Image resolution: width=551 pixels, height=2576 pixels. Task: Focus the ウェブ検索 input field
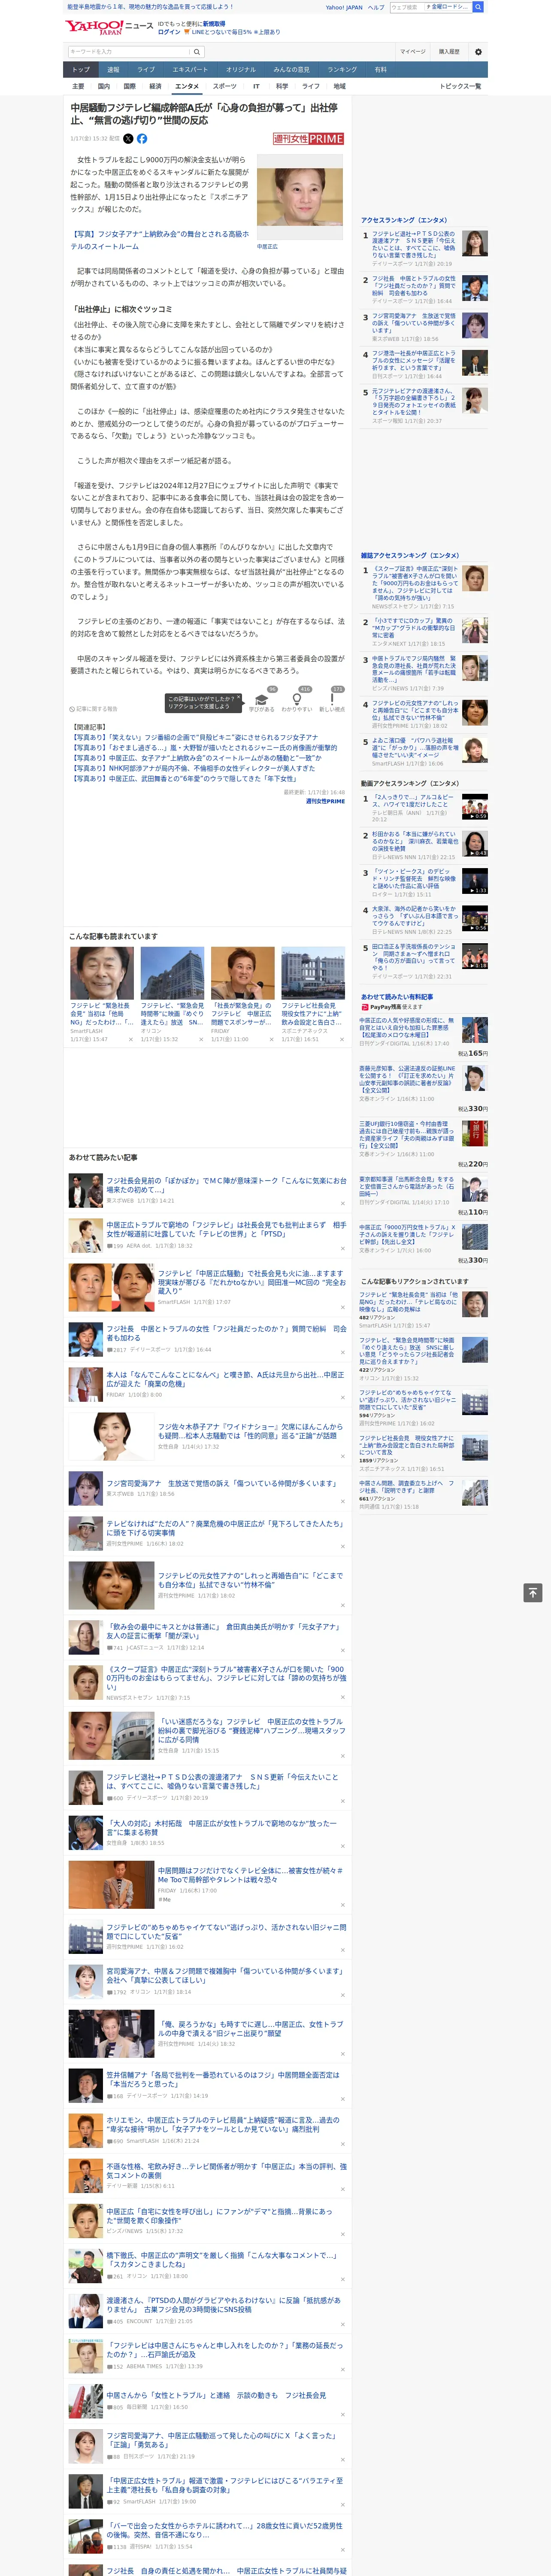407,7
